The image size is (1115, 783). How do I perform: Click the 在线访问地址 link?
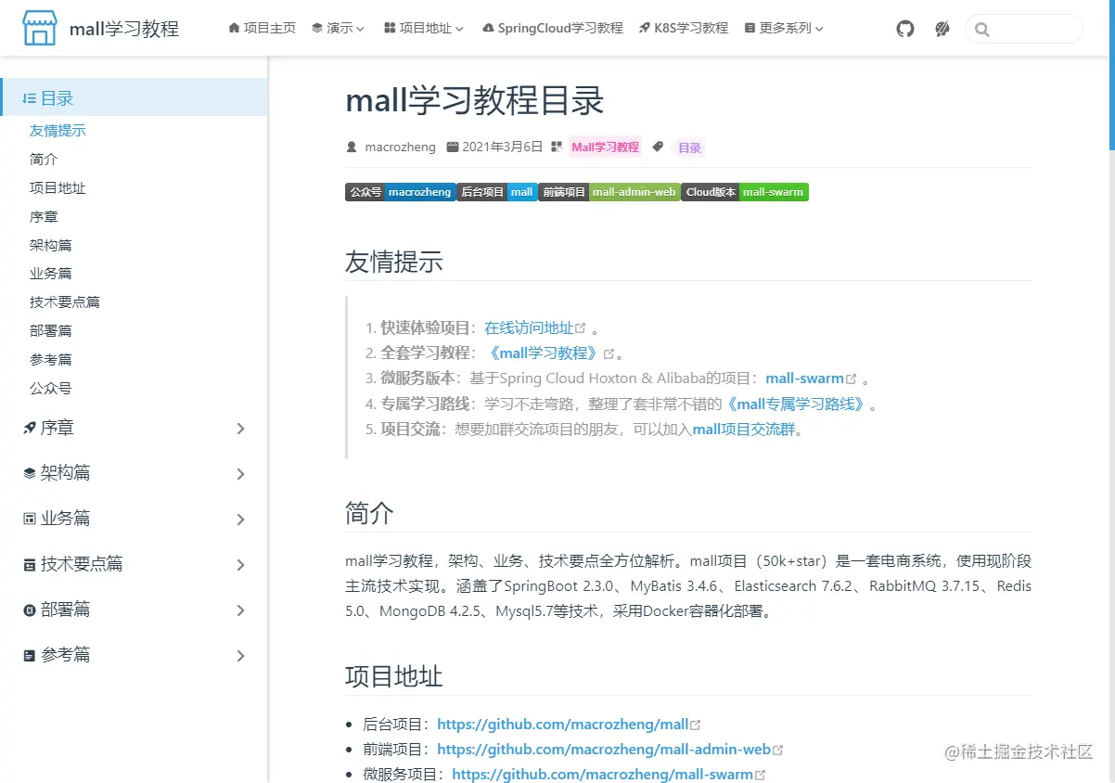(x=534, y=327)
